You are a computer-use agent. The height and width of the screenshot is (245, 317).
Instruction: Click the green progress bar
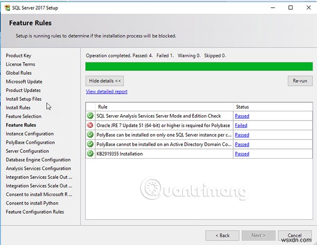(x=199, y=66)
